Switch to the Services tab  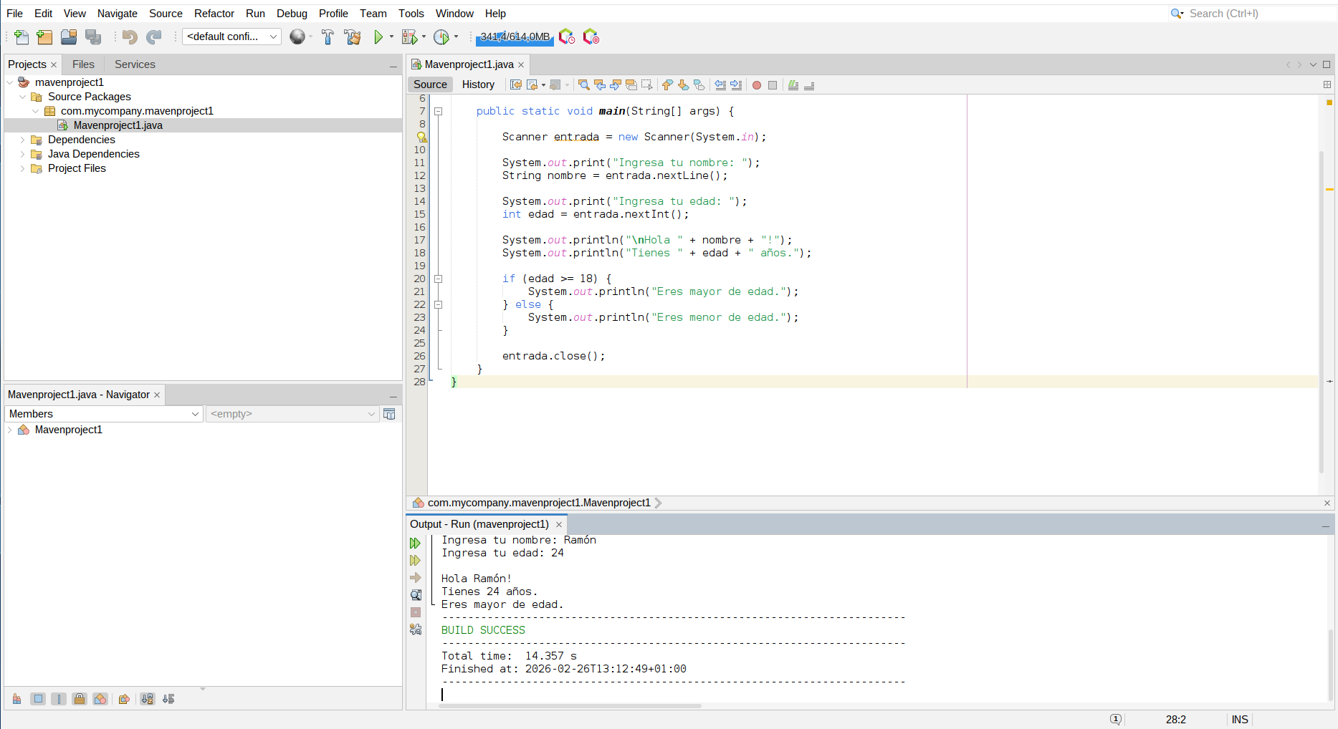135,64
